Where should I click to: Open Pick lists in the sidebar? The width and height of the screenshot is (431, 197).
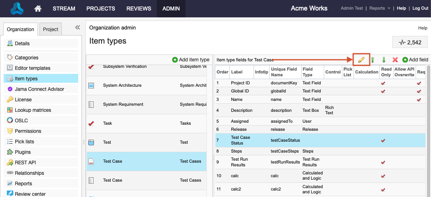(24, 142)
